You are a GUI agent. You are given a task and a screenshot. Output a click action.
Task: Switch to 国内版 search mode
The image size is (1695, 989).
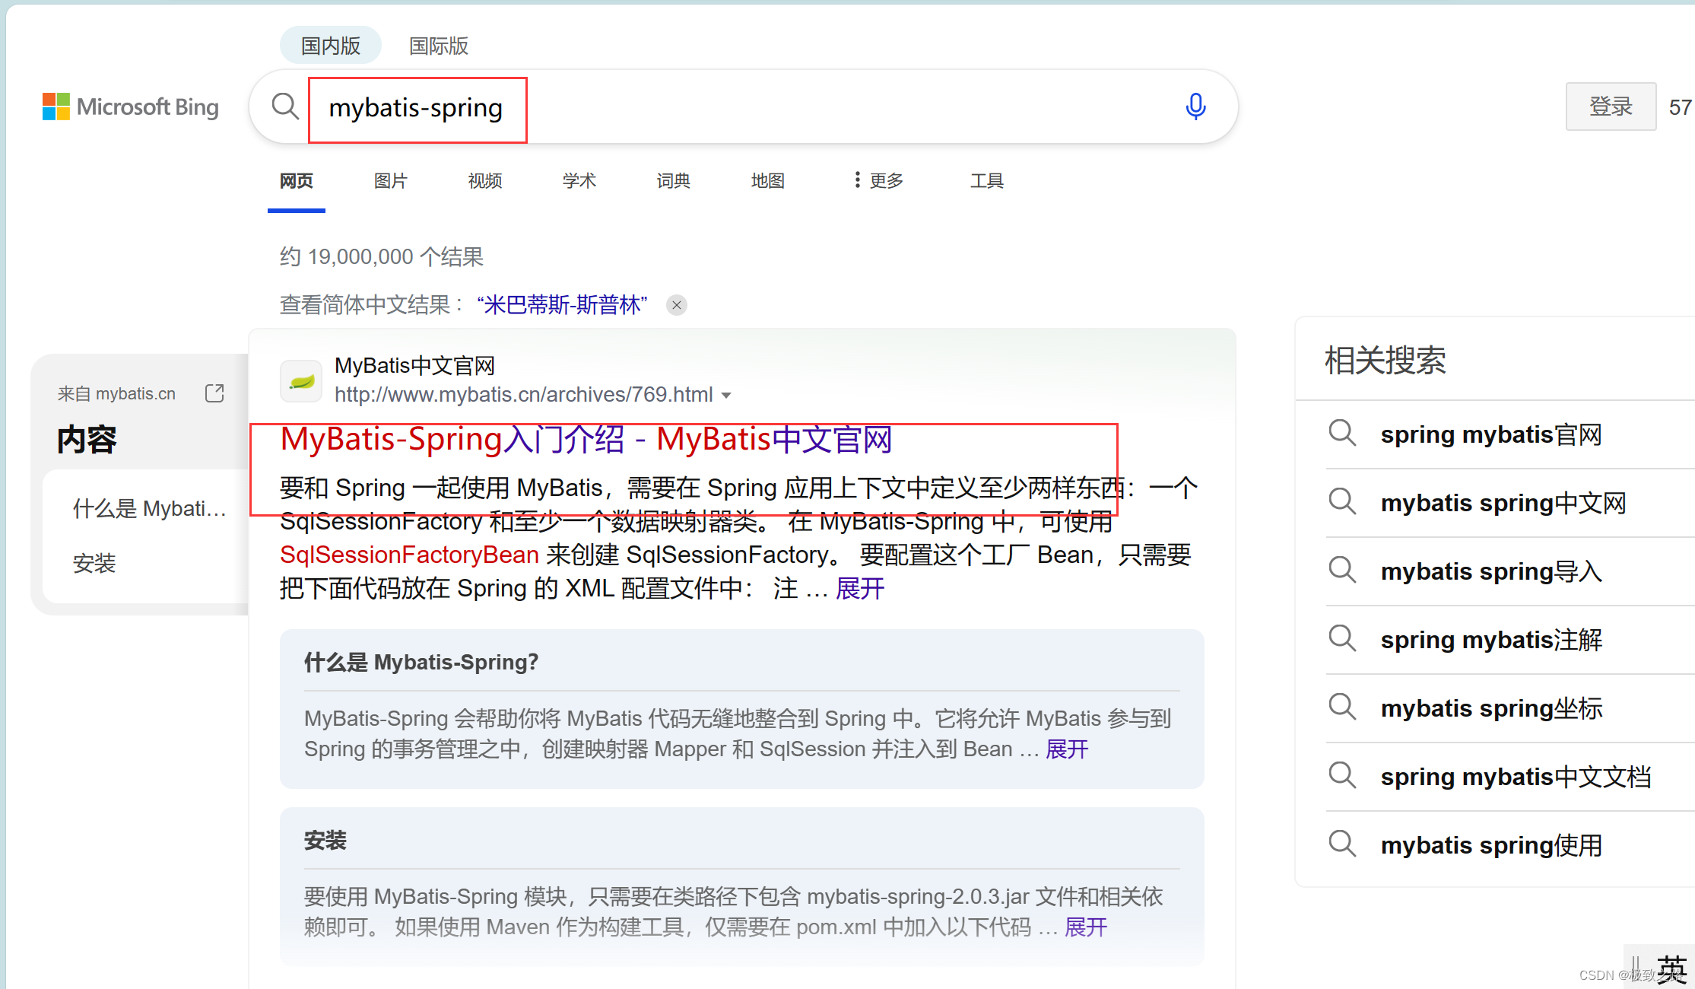coord(331,46)
